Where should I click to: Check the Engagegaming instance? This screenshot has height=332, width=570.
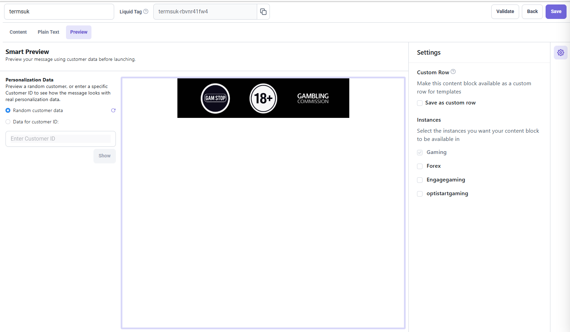click(x=420, y=180)
